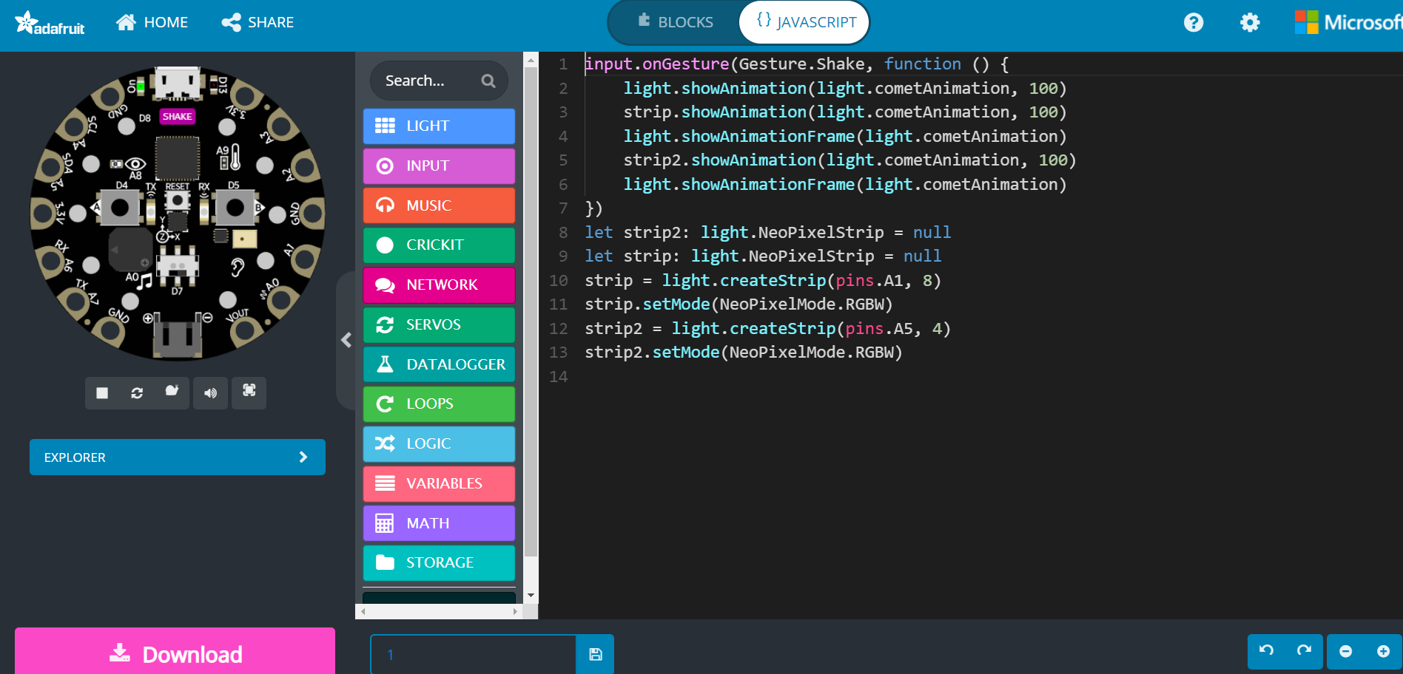Expand the LIGHT category in the toolbox

tap(438, 126)
